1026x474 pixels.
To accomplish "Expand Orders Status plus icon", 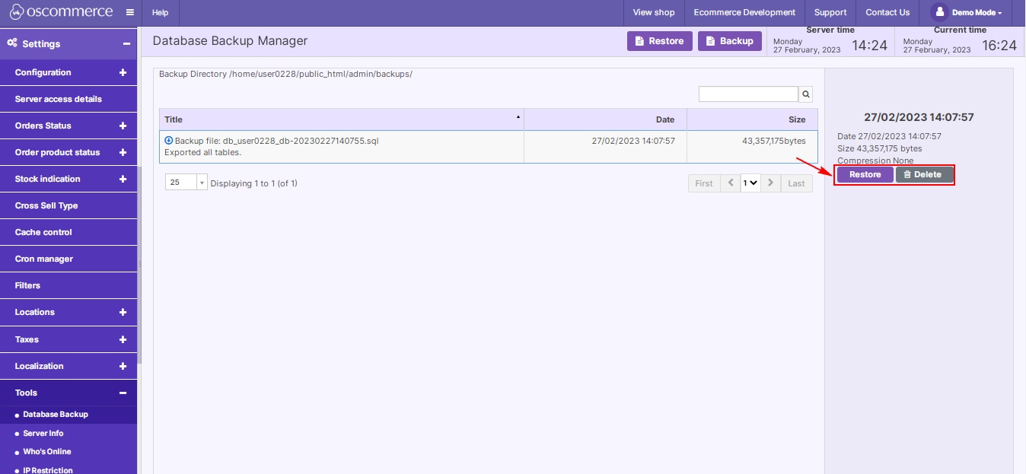I will click(123, 126).
